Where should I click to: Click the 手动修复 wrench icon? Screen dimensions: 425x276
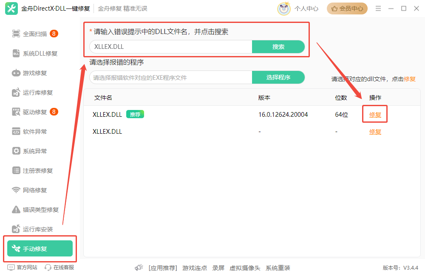tap(16, 248)
